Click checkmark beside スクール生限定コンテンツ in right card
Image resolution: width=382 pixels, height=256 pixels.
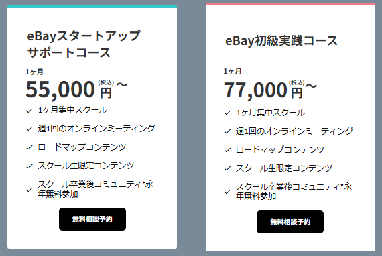click(228, 168)
